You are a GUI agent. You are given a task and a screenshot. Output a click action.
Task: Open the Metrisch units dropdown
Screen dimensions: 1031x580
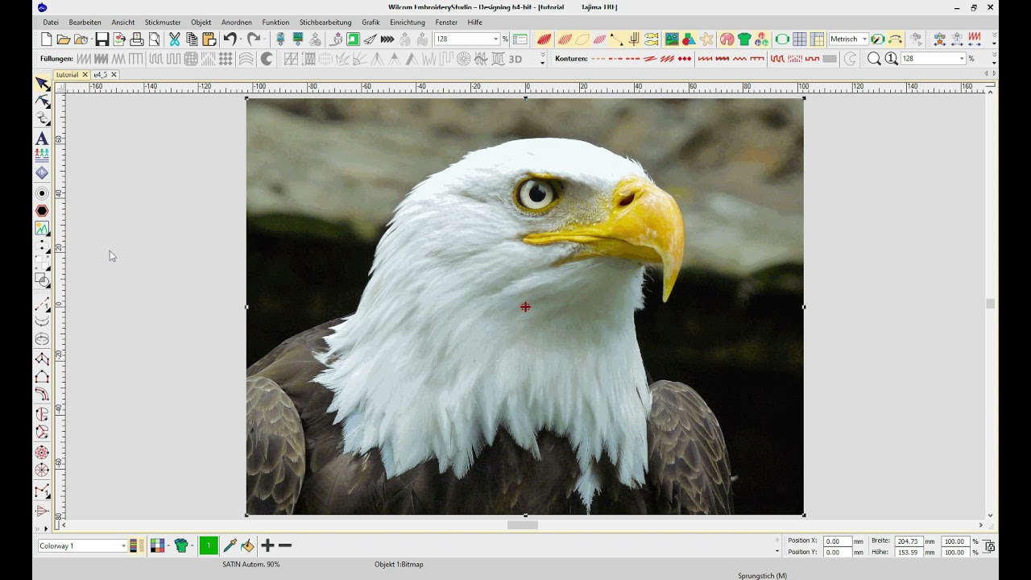point(864,39)
